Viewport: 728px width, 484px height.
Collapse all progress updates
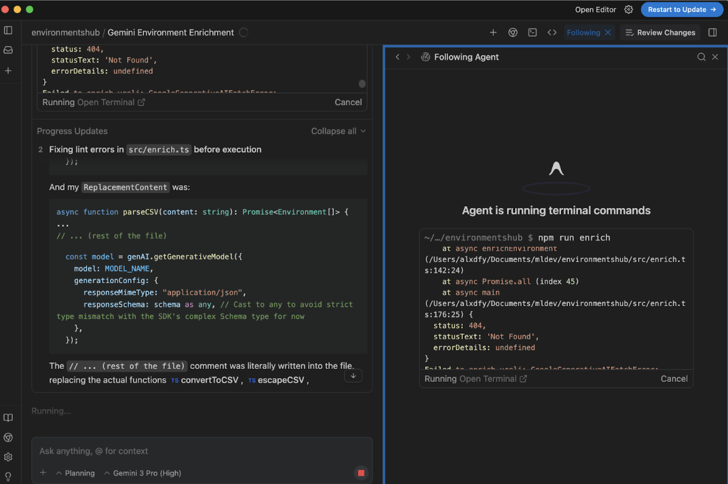(x=338, y=131)
